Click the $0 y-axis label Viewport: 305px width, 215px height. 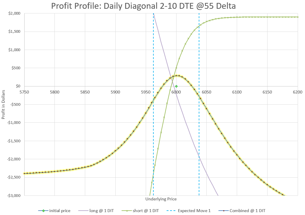pos(18,86)
